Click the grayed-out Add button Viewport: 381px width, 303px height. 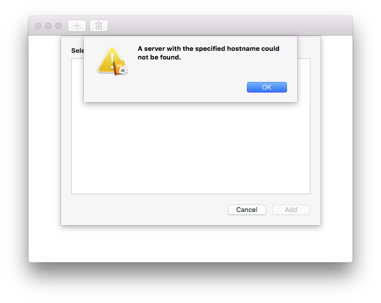click(291, 209)
